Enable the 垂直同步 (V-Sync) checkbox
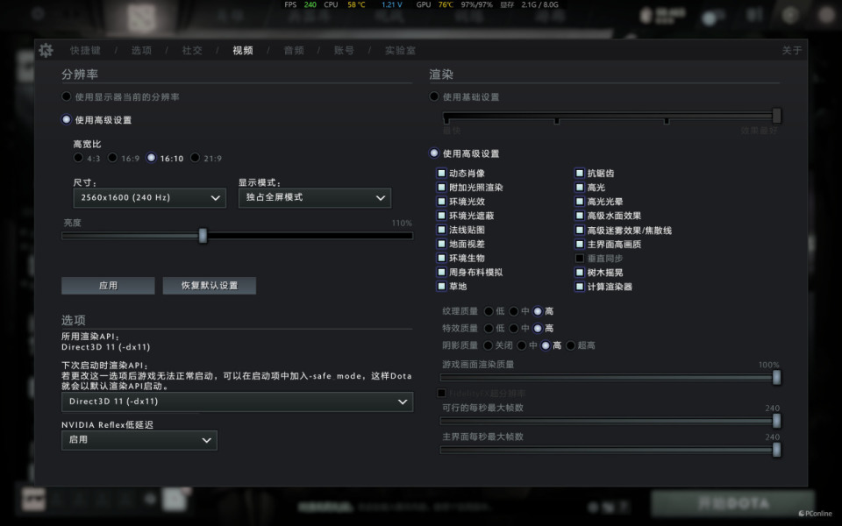The width and height of the screenshot is (842, 526). [579, 257]
